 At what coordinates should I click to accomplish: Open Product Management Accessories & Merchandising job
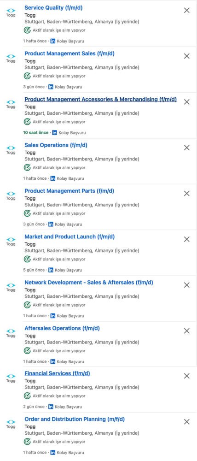101,100
